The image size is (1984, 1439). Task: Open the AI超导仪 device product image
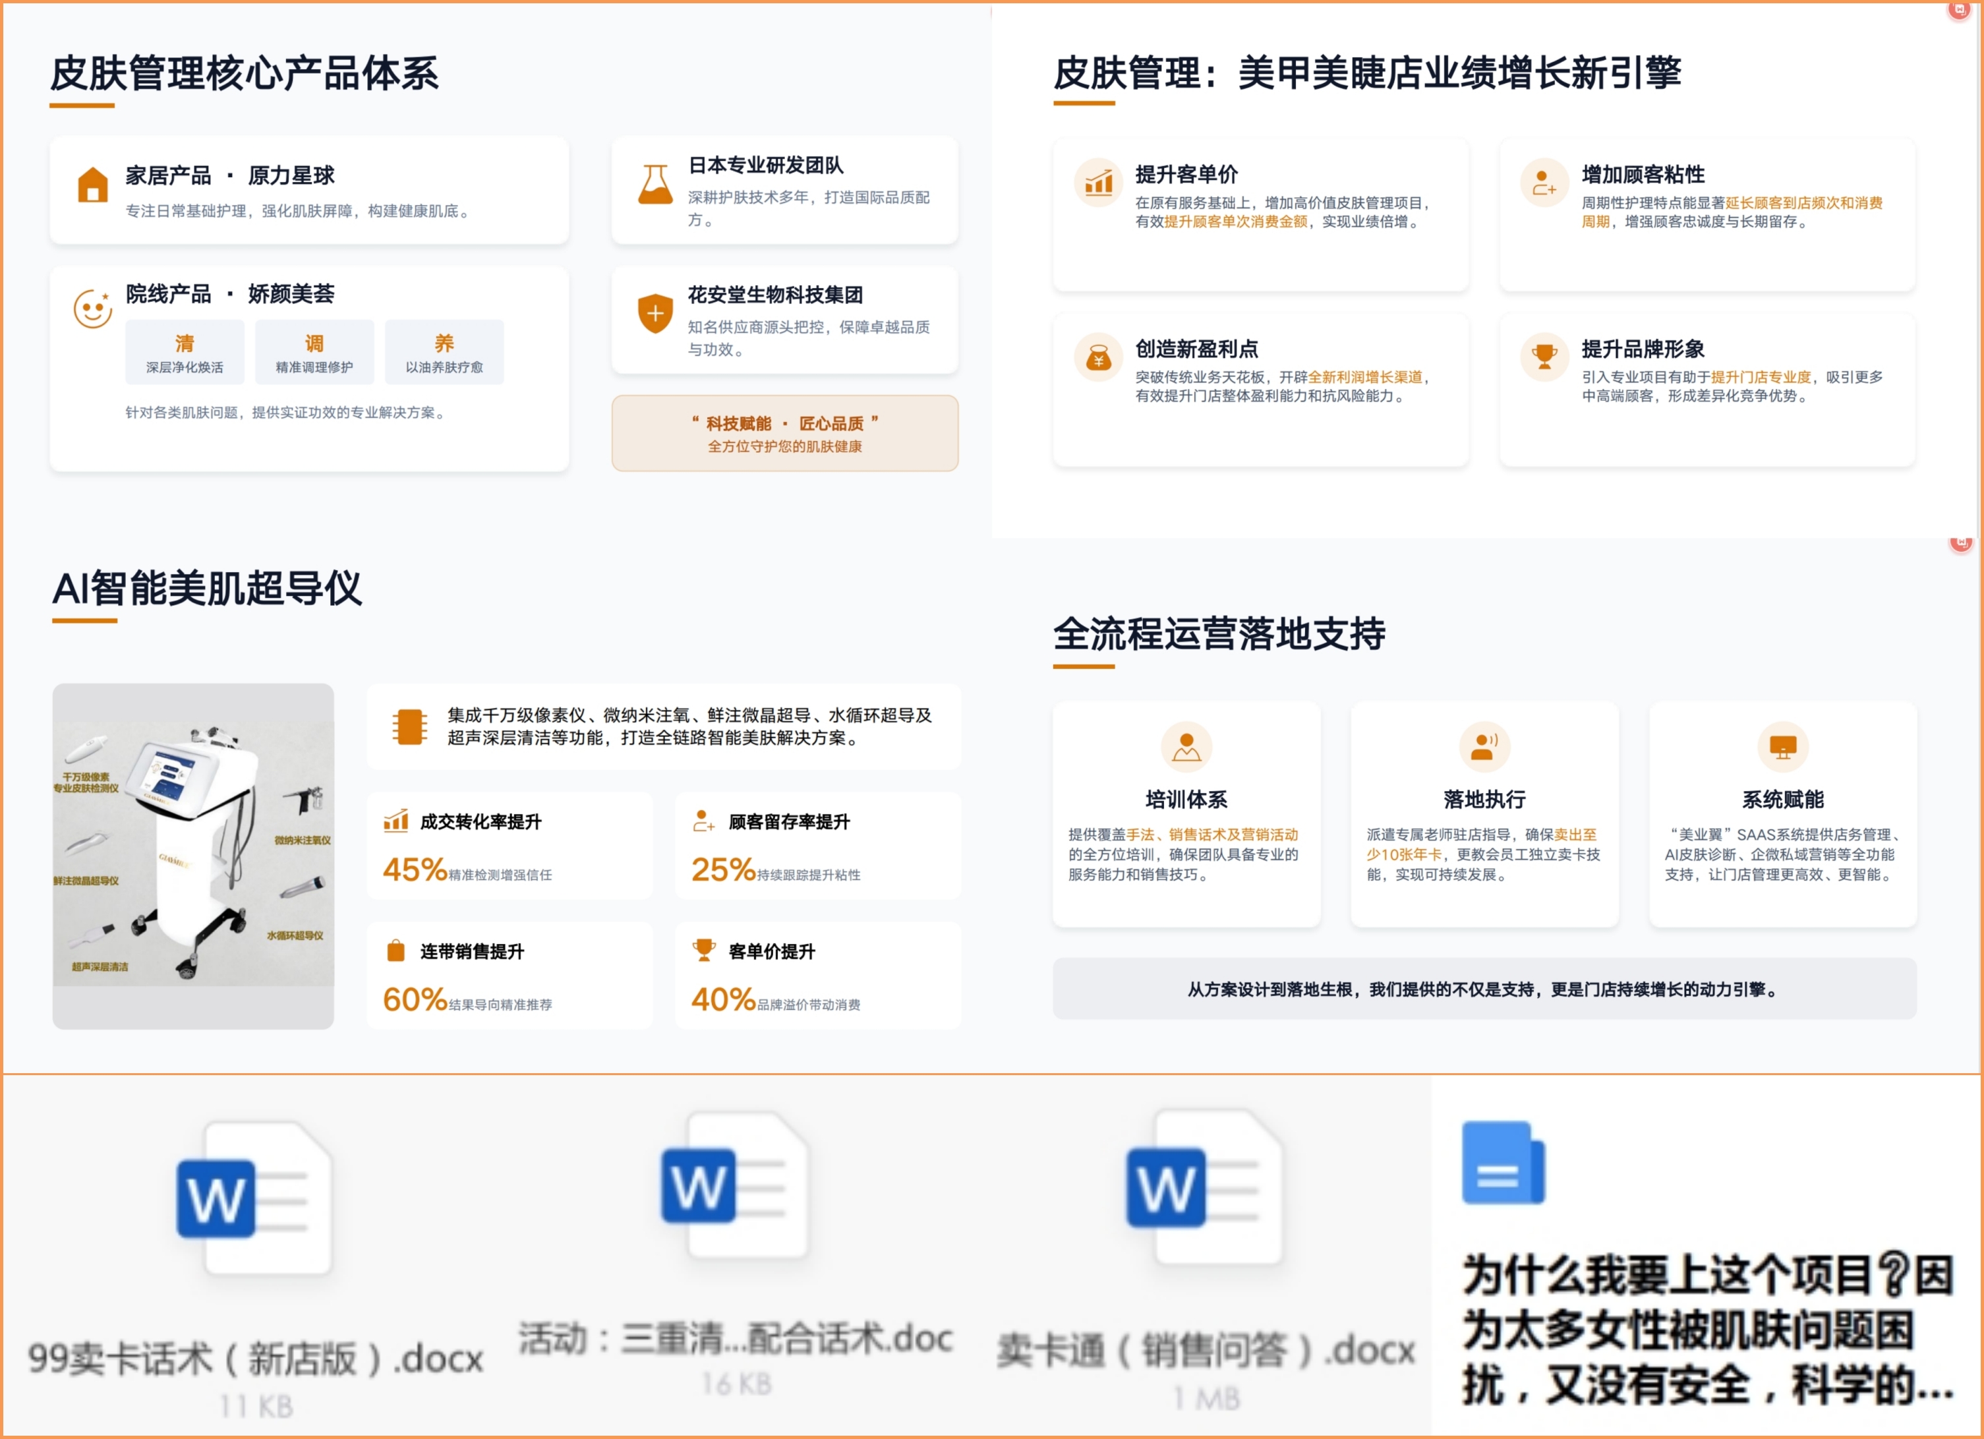coord(193,856)
